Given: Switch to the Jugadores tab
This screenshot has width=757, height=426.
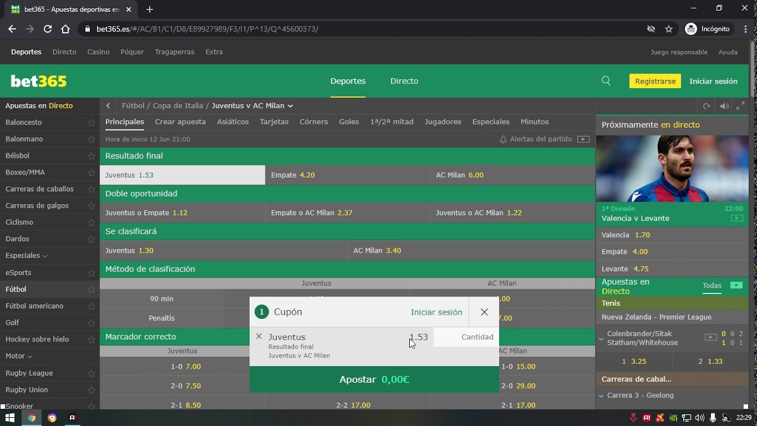Looking at the screenshot, I should click(443, 122).
